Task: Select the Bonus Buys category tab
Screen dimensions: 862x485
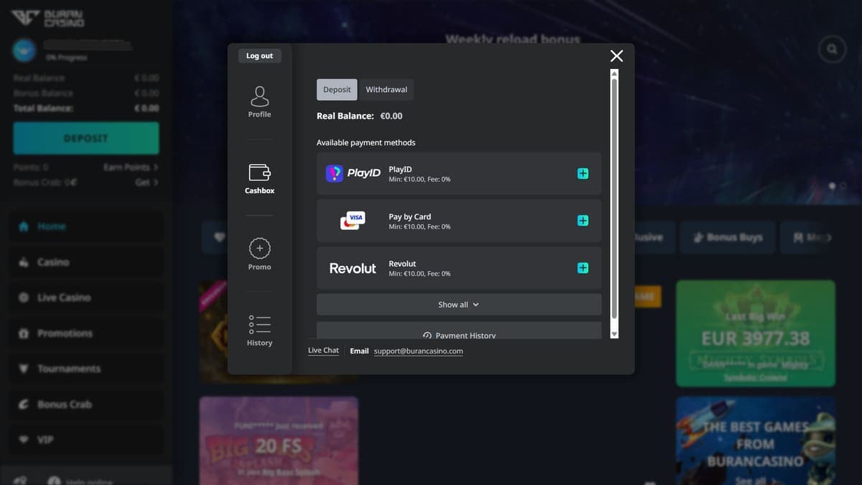Action: pos(728,237)
